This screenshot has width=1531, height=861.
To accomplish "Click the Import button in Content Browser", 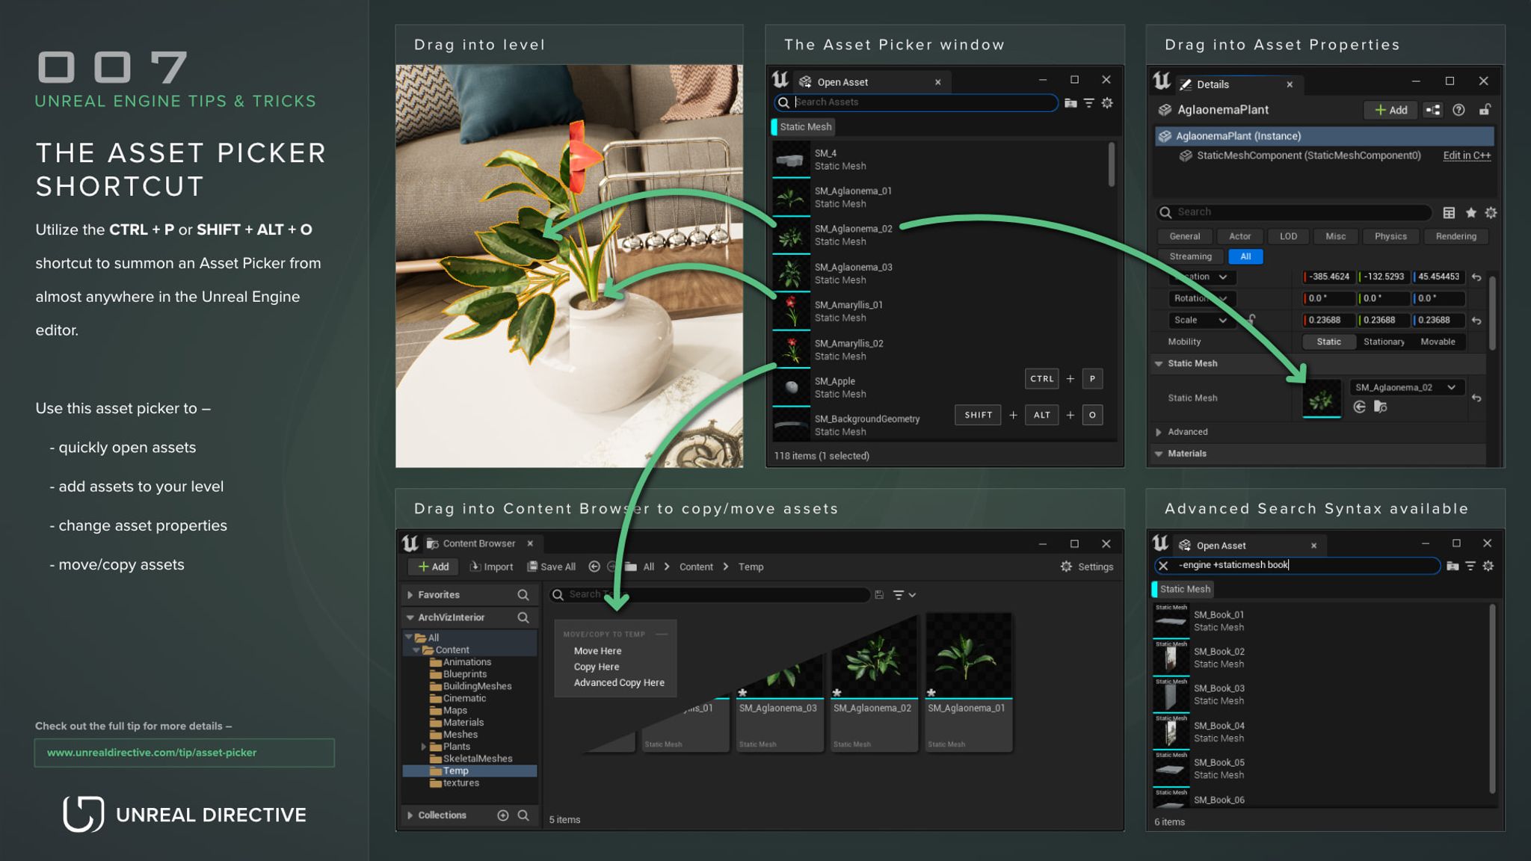I will pos(491,567).
